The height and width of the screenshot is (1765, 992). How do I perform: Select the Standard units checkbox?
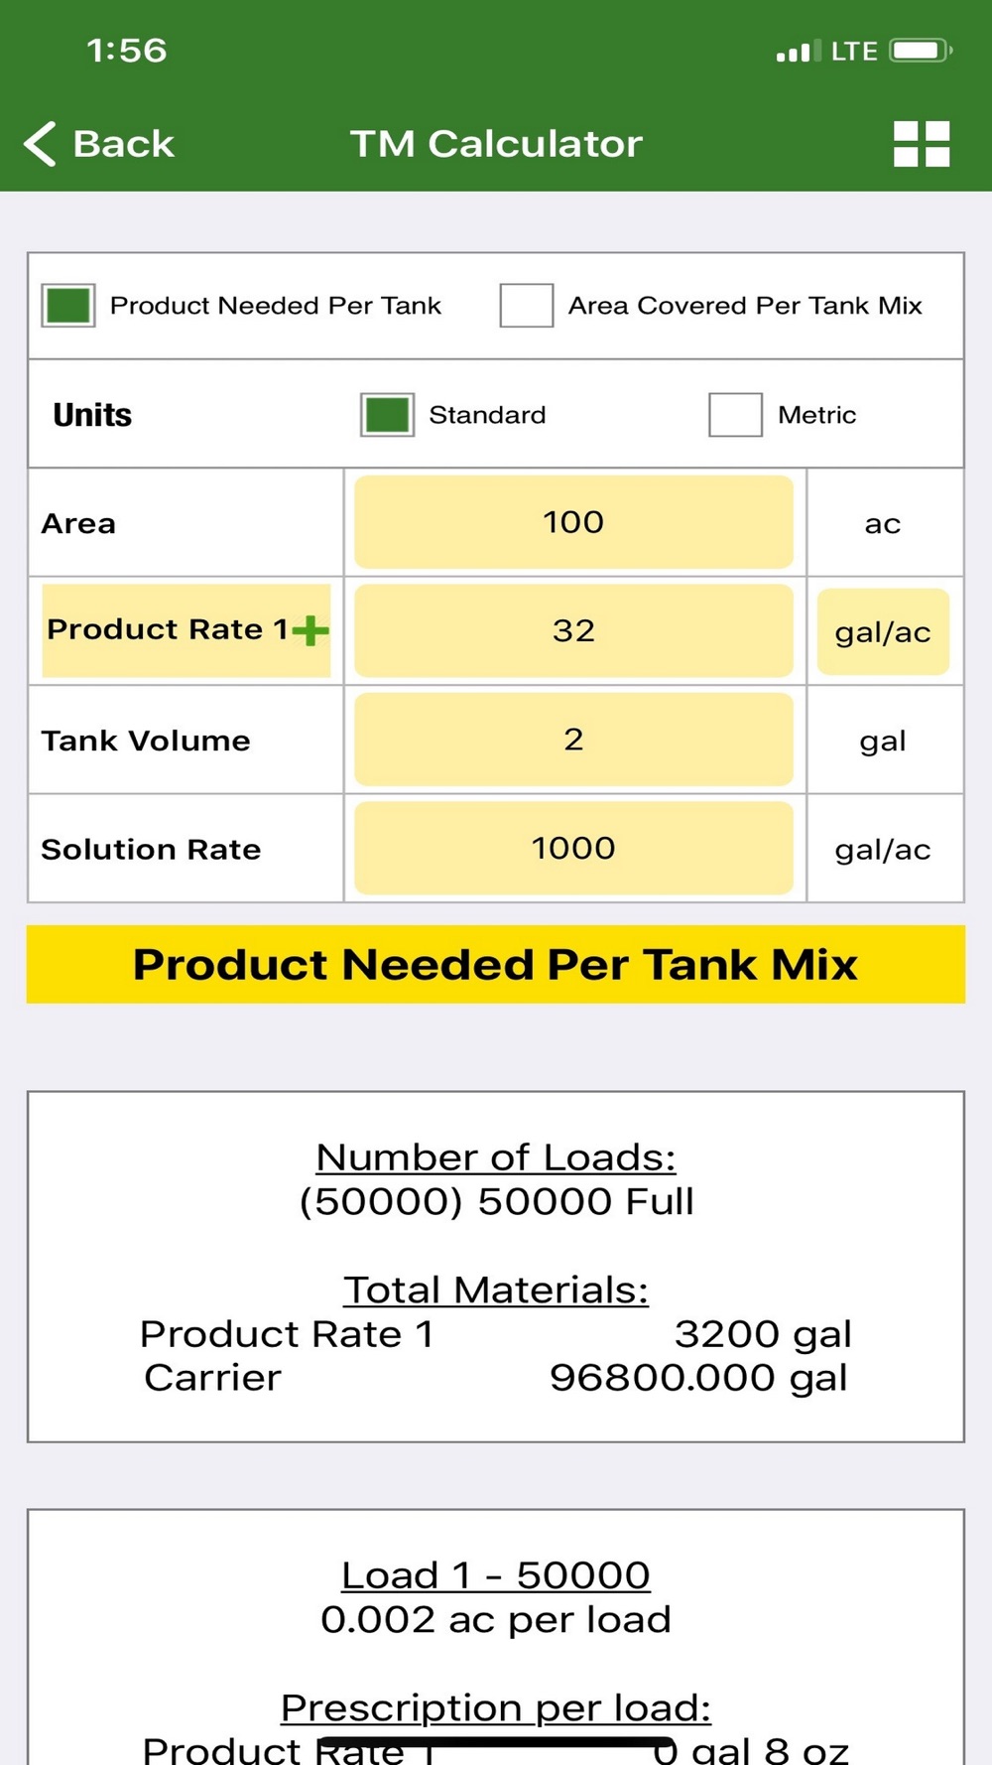tap(387, 415)
